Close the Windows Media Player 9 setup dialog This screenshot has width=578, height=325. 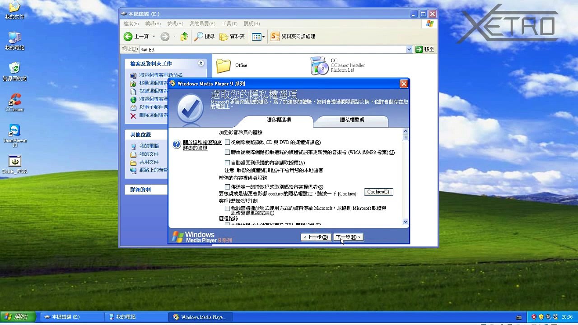click(x=404, y=84)
